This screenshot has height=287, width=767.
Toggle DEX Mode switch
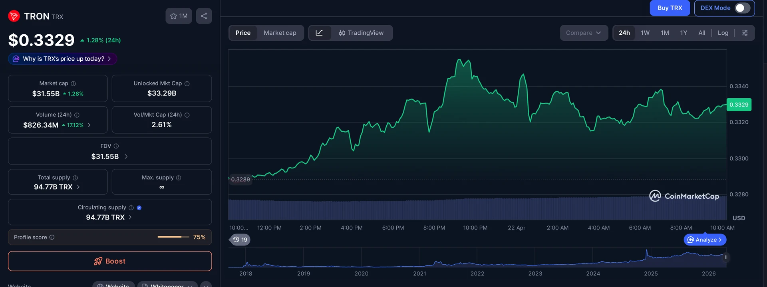[743, 8]
